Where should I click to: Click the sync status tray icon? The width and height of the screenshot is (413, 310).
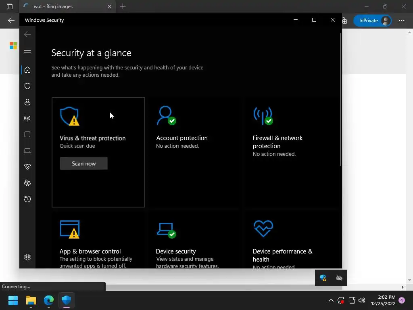[341, 300]
